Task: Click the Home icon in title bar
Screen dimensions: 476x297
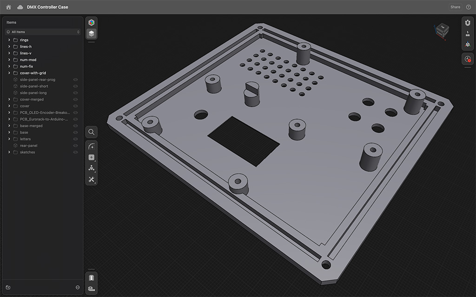Action: (x=8, y=7)
